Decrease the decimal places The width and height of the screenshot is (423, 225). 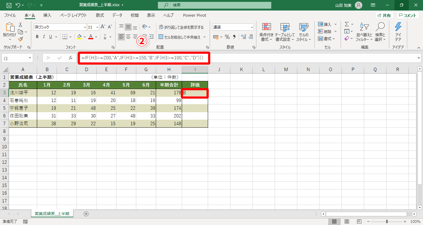point(251,37)
